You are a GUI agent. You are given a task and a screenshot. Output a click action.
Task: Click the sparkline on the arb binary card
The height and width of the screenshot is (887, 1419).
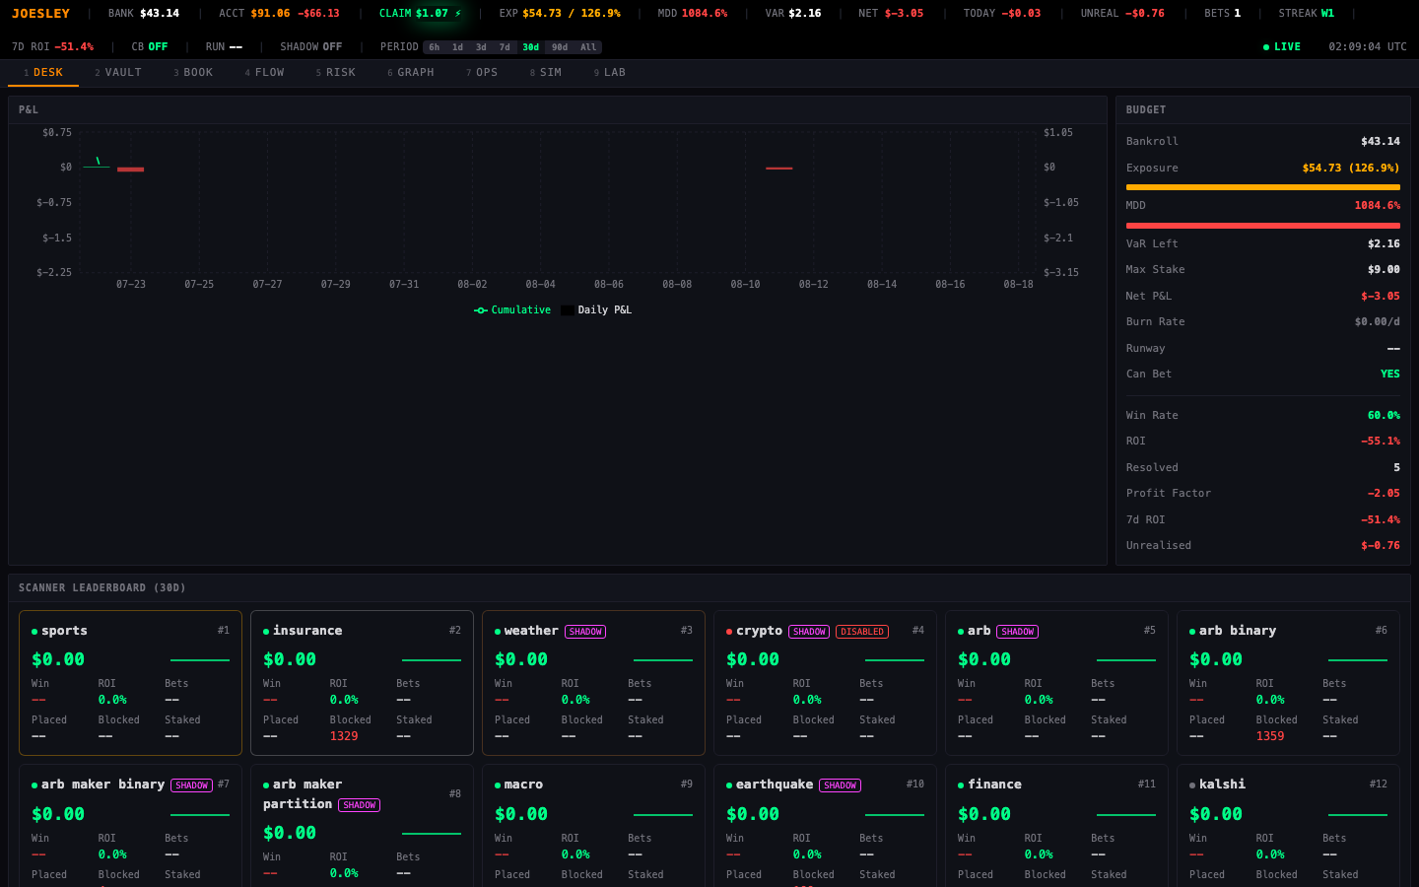click(x=1358, y=660)
